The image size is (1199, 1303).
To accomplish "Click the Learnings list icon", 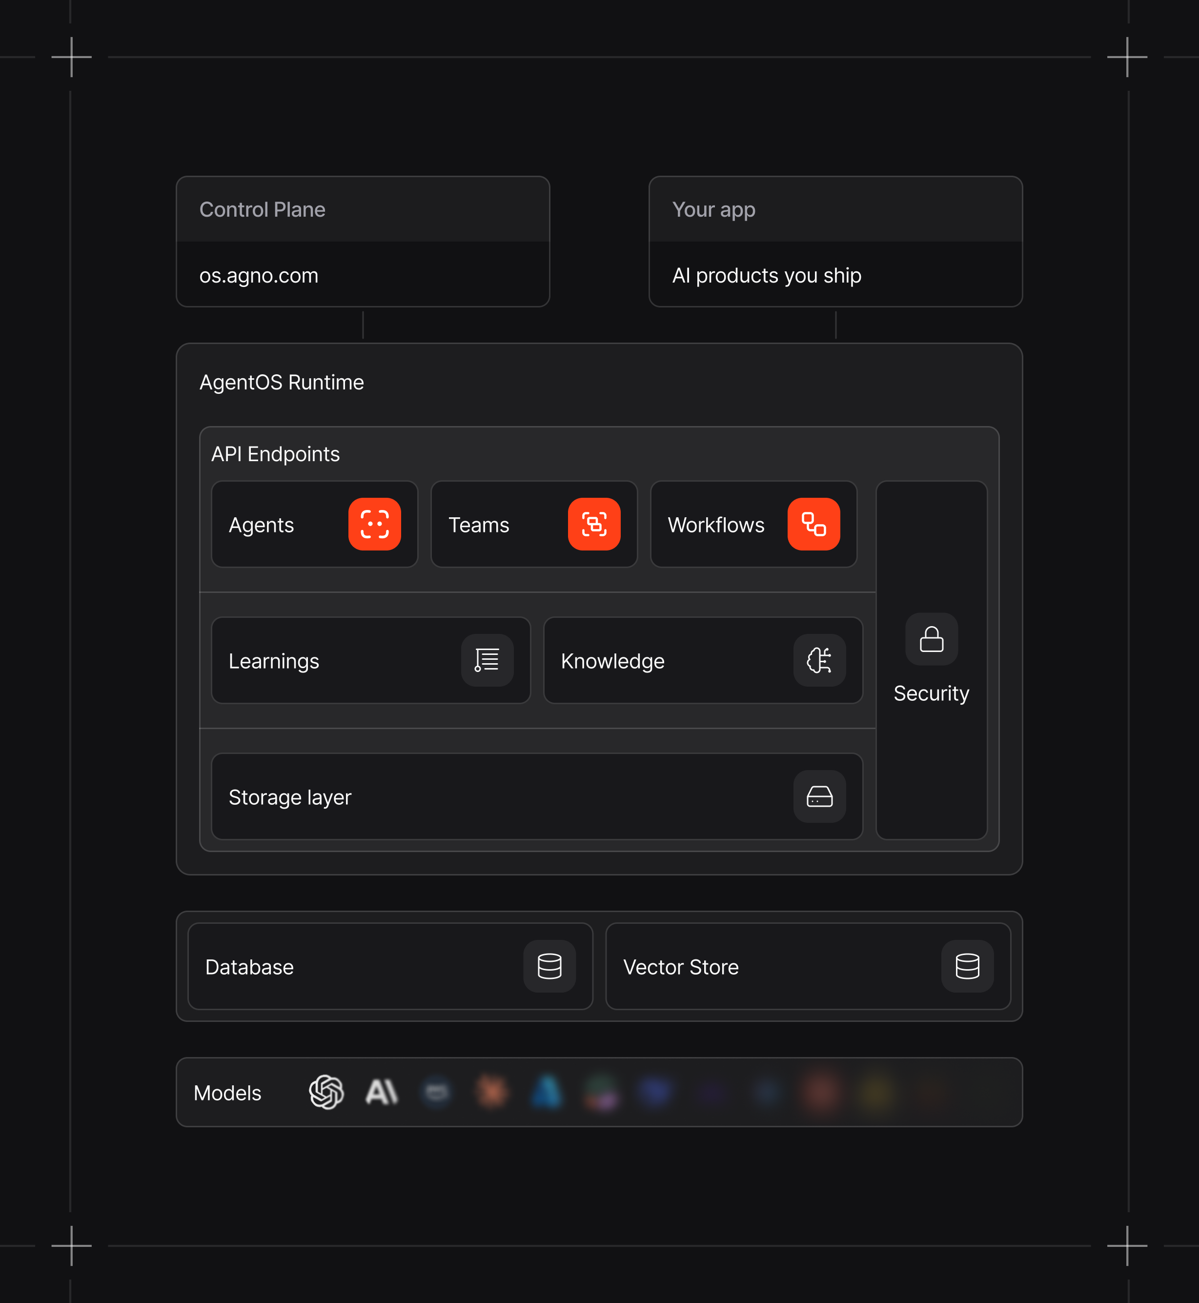I will point(487,660).
